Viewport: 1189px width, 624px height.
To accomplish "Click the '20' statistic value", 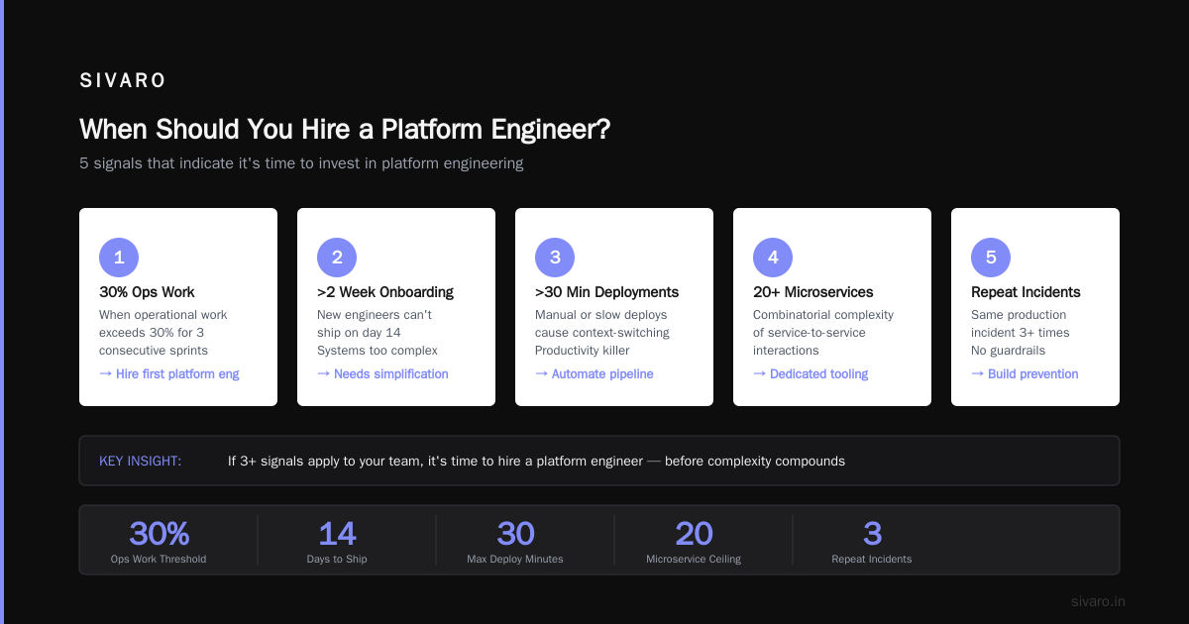I will point(694,534).
